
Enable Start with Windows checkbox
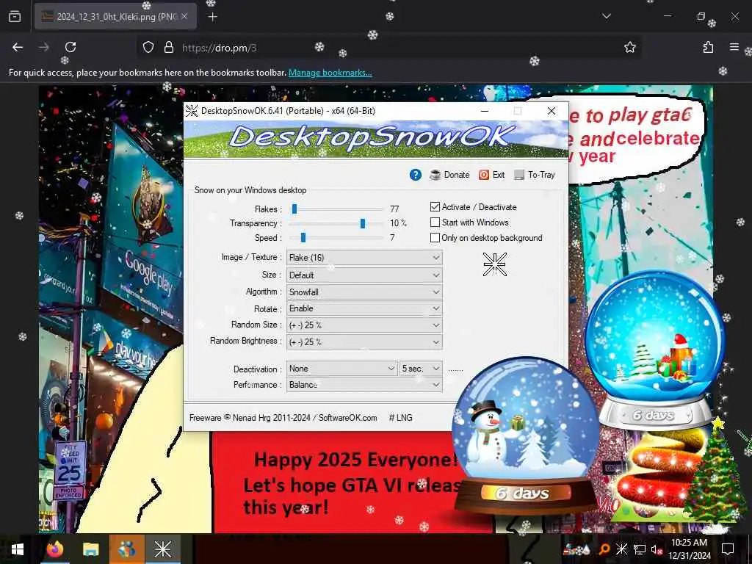435,223
